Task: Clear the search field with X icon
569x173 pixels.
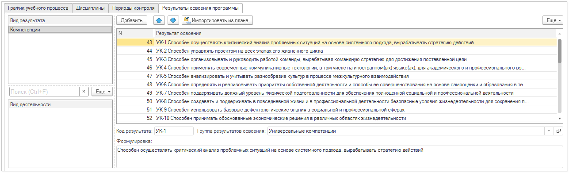Action: tap(84, 92)
